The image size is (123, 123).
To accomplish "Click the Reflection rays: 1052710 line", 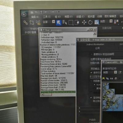I will pos(52,37).
